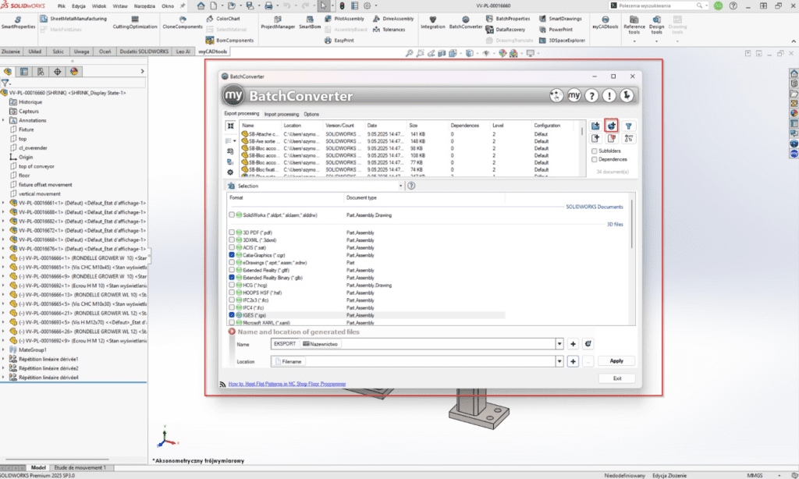Add variable to Name field plus button
Image resolution: width=799 pixels, height=479 pixels.
[x=573, y=344]
